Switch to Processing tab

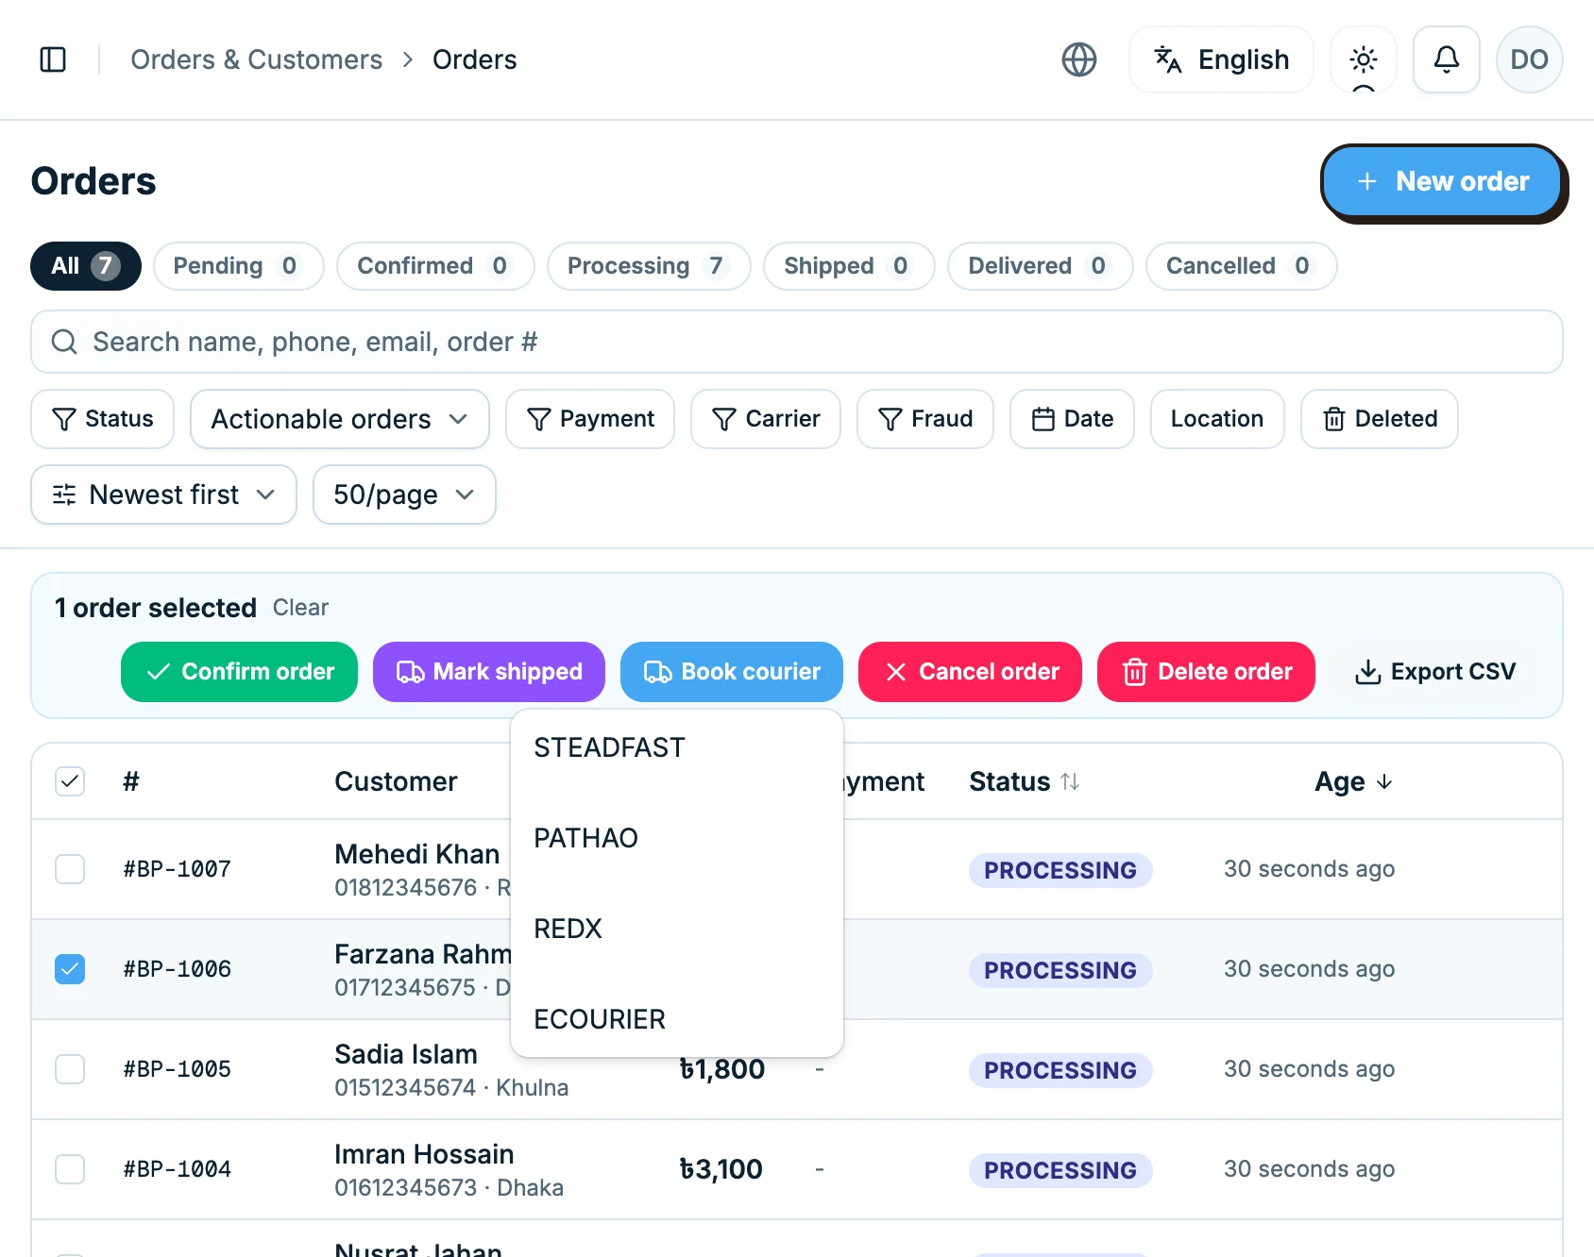click(649, 266)
